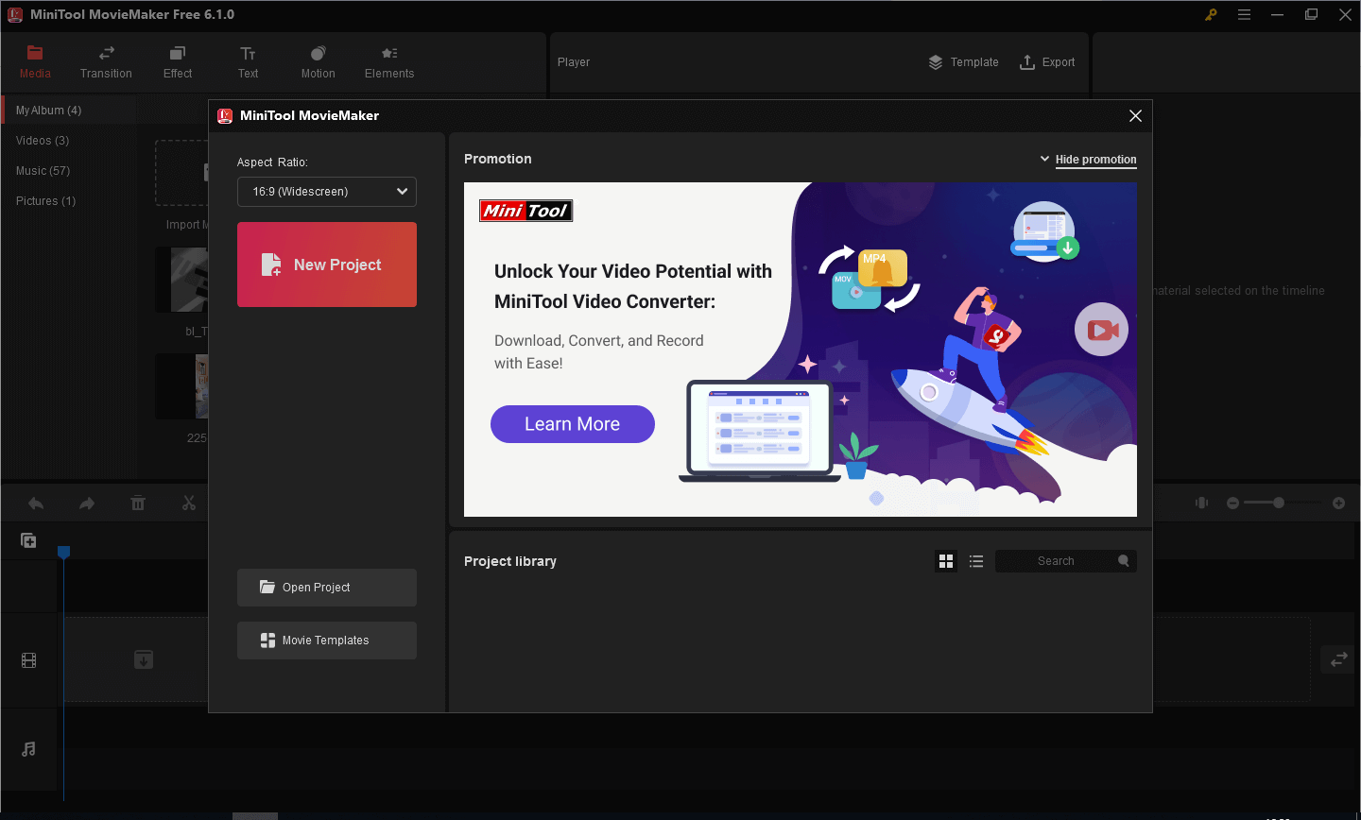The width and height of the screenshot is (1361, 820).
Task: Click the Undo arrow in timeline toolbar
Action: click(36, 504)
